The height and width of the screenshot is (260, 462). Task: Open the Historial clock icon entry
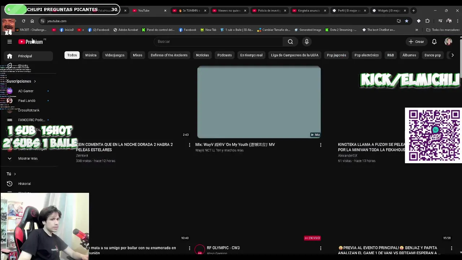10,183
